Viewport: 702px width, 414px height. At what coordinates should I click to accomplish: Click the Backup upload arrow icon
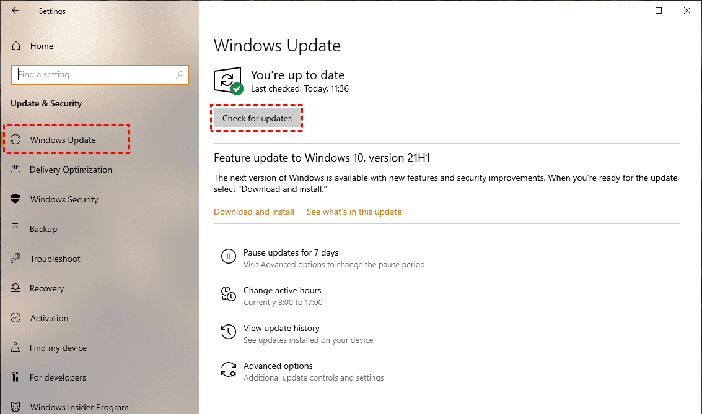[x=16, y=229]
